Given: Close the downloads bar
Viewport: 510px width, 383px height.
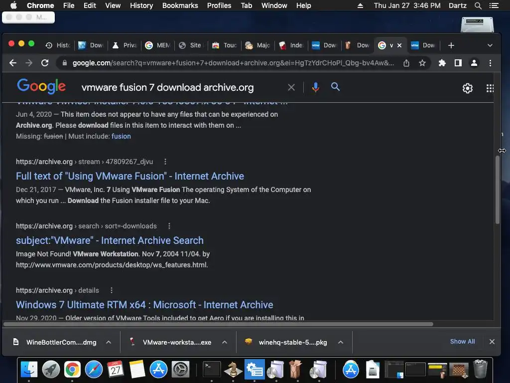Looking at the screenshot, I should [x=492, y=342].
